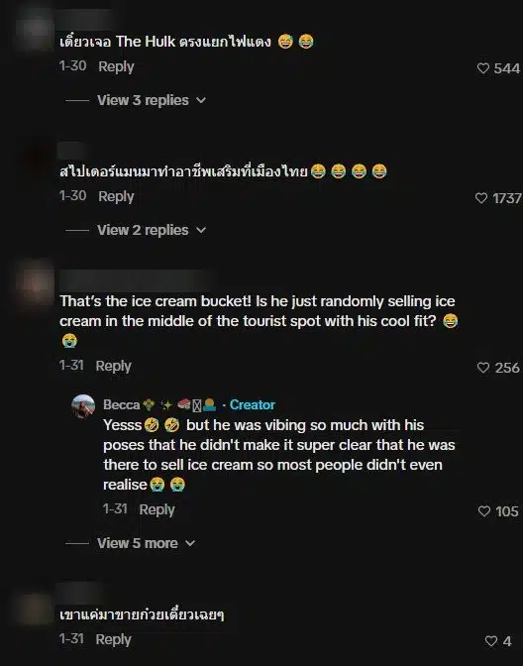This screenshot has width=523, height=666.
Task: Click the Creator badge label
Action: 253,404
